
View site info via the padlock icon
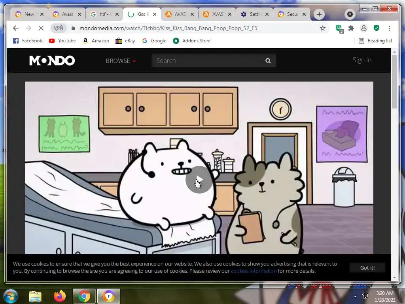point(73,28)
